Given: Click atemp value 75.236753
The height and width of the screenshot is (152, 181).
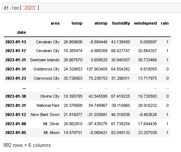Looking at the screenshot, I should click(x=98, y=78).
